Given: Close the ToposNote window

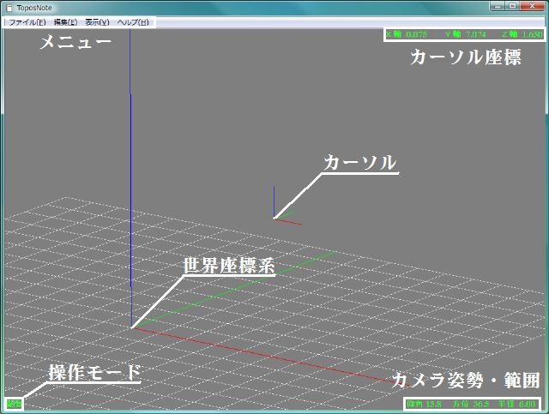Looking at the screenshot, I should (532, 6).
